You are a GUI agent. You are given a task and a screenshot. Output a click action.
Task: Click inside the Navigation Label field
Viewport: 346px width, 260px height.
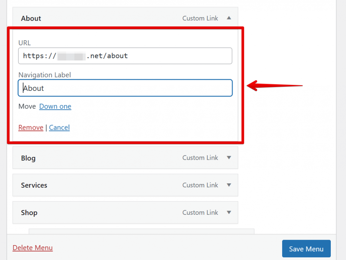coord(125,88)
